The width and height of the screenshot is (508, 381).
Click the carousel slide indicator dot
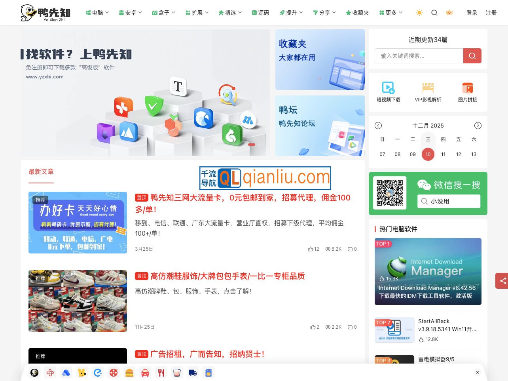252,145
